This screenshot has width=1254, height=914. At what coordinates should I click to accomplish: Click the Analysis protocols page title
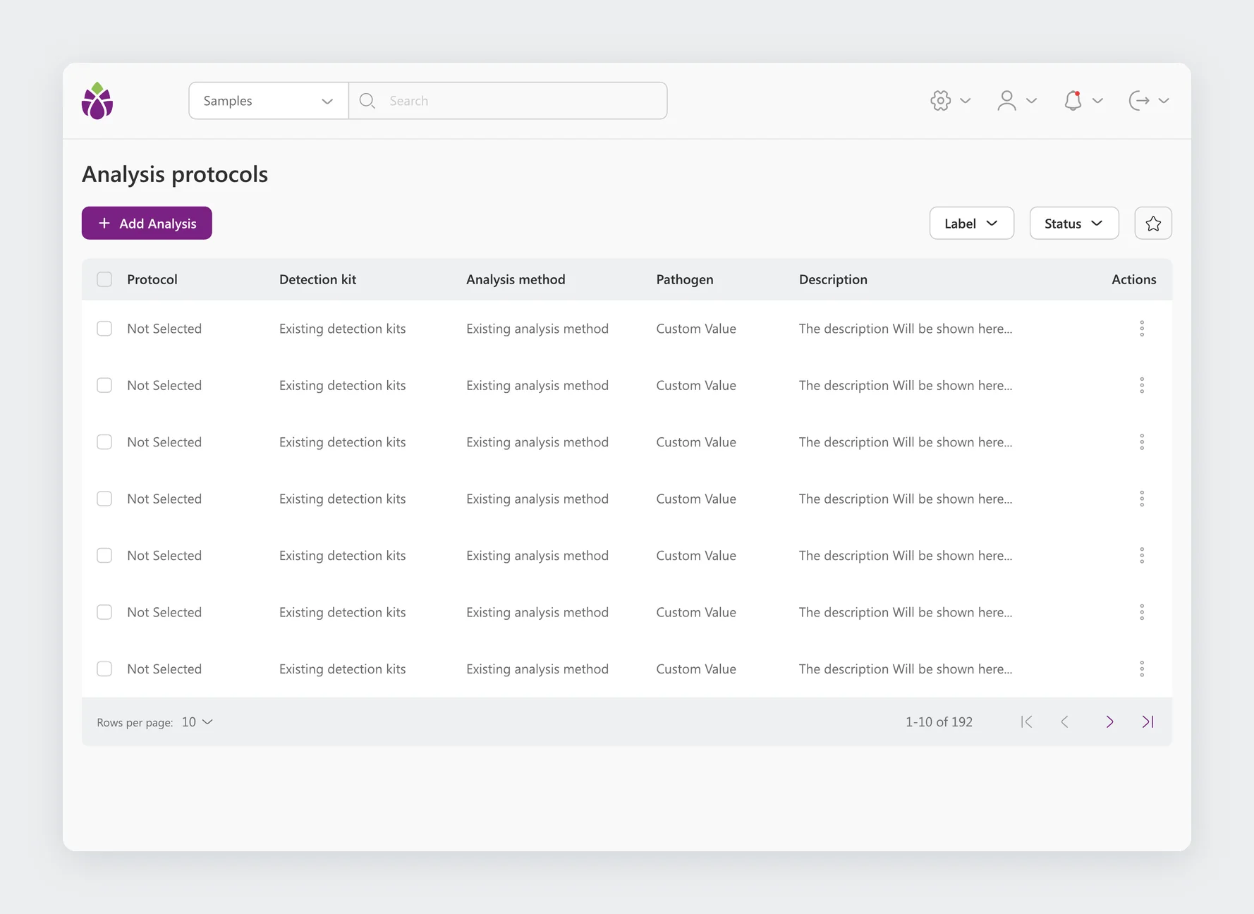tap(175, 174)
